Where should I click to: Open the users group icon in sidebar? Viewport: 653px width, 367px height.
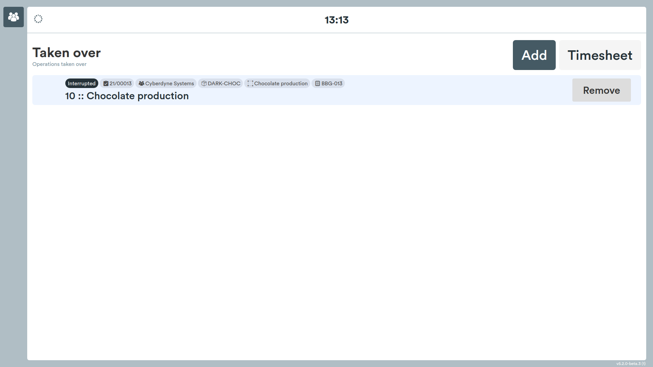[x=14, y=17]
